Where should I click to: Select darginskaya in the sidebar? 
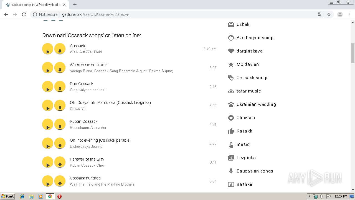click(250, 51)
